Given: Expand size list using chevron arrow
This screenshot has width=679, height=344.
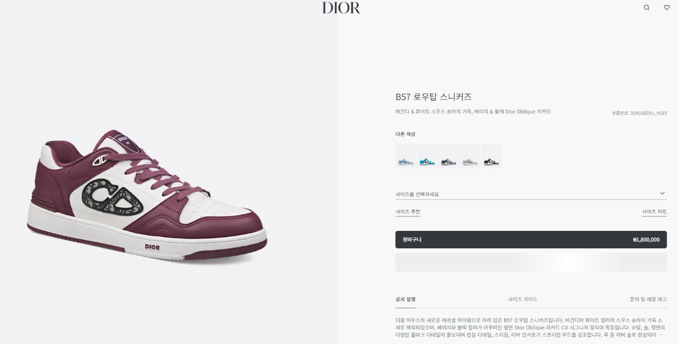Looking at the screenshot, I should point(662,193).
